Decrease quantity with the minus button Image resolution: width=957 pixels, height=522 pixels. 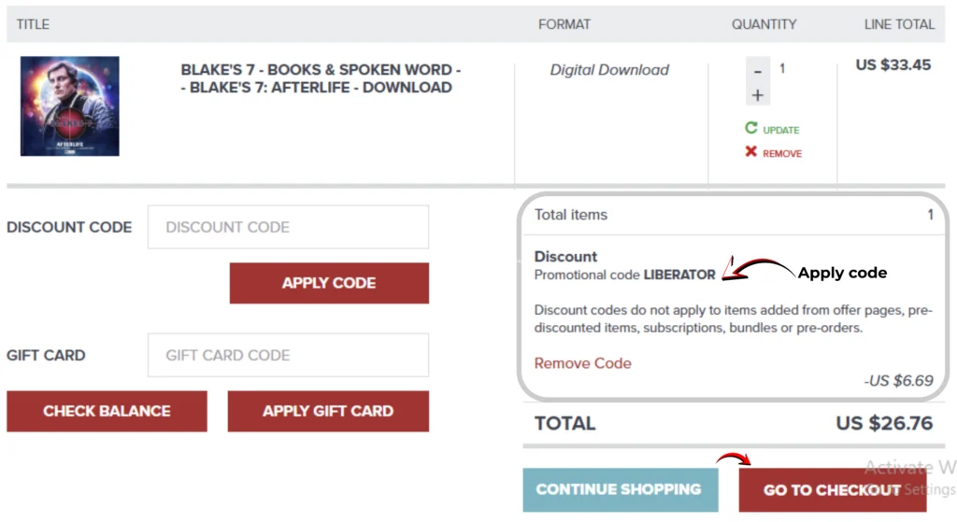[757, 71]
